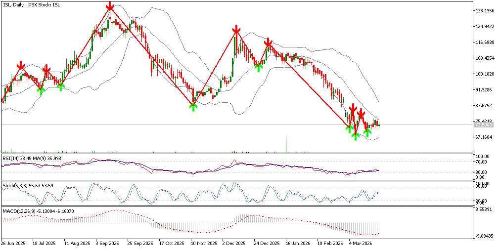Viewport: 499px width, 249px height.
Task: Click the 10 Nov 2025 date label
Action: click(204, 244)
